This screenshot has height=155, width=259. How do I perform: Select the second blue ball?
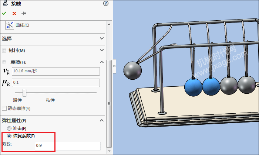tap(211, 87)
